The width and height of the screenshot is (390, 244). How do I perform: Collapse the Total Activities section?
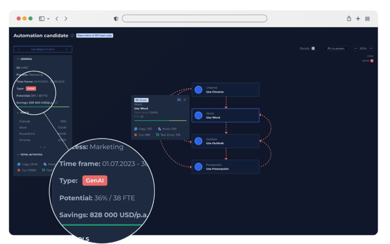tap(18, 154)
